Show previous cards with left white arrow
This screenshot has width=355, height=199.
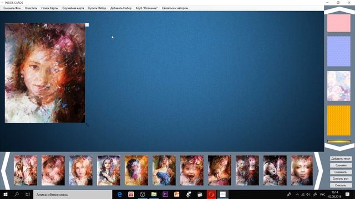pyautogui.click(x=6, y=171)
